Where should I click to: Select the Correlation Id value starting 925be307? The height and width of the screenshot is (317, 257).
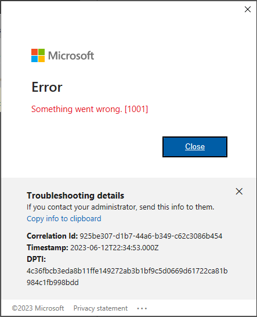click(x=151, y=236)
